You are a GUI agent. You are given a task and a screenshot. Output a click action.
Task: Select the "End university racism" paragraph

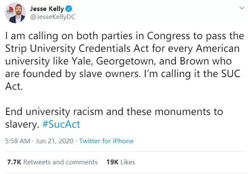(x=114, y=118)
